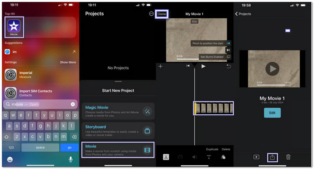314x169 pixels.
Task: Tap the share export icon
Action: (272, 157)
